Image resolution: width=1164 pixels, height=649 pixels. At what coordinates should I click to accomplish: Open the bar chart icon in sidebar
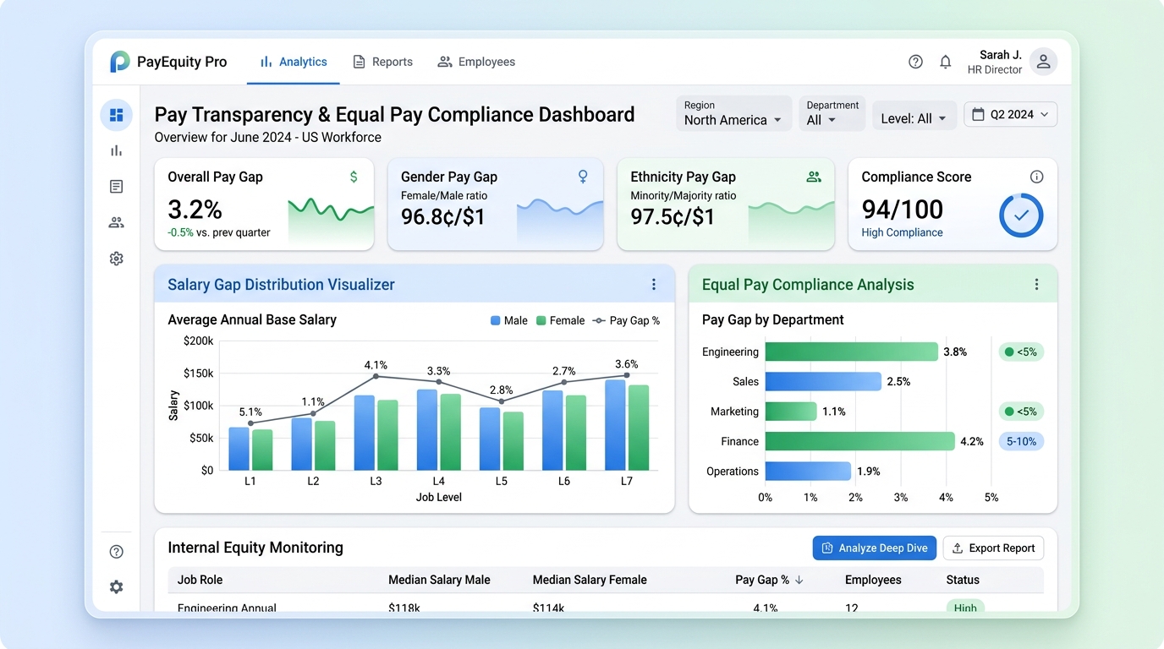[116, 150]
